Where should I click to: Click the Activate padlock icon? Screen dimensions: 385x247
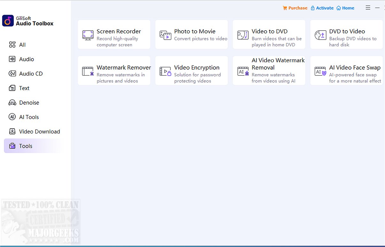[x=313, y=8]
